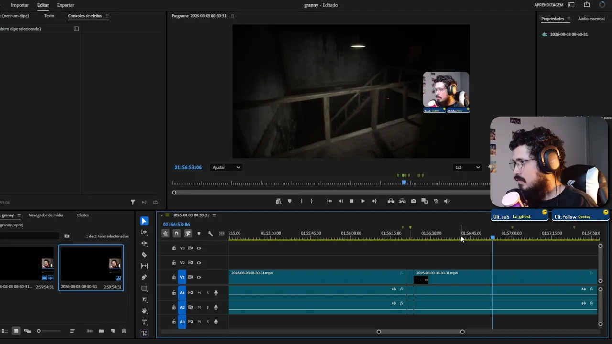Viewport: 612px width, 344px height.
Task: Select the Ripple Edit tool
Action: point(144,243)
